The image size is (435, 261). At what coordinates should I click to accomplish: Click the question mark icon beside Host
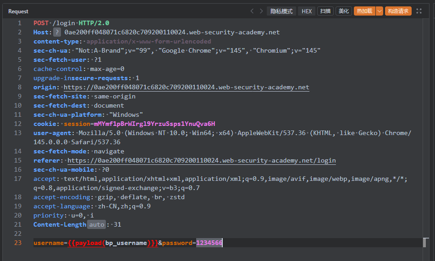pyautogui.click(x=57, y=33)
